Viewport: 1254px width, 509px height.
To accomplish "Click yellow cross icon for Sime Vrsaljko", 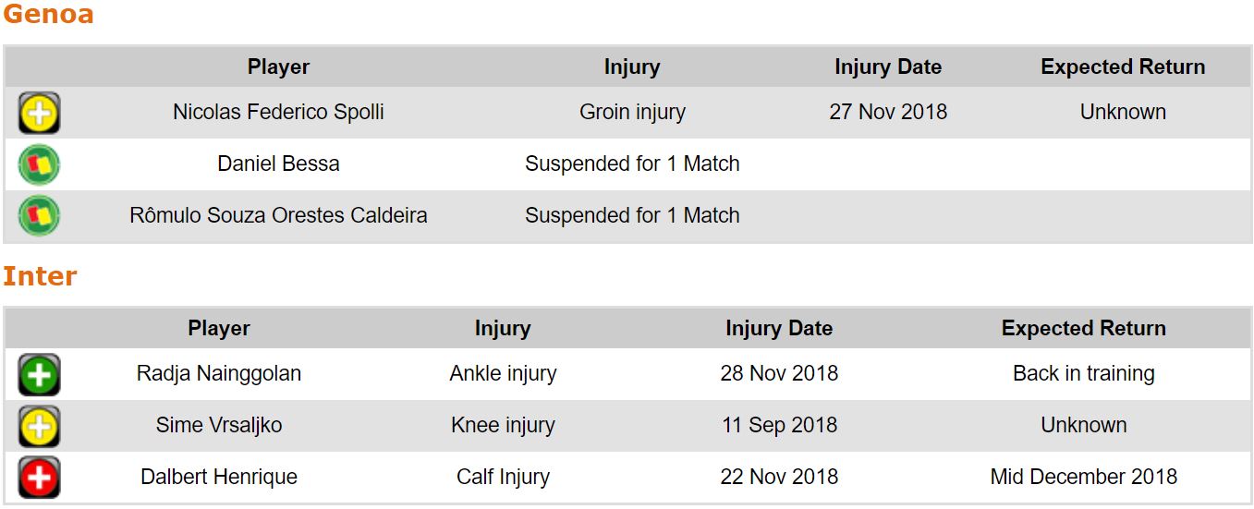I will pos(39,426).
